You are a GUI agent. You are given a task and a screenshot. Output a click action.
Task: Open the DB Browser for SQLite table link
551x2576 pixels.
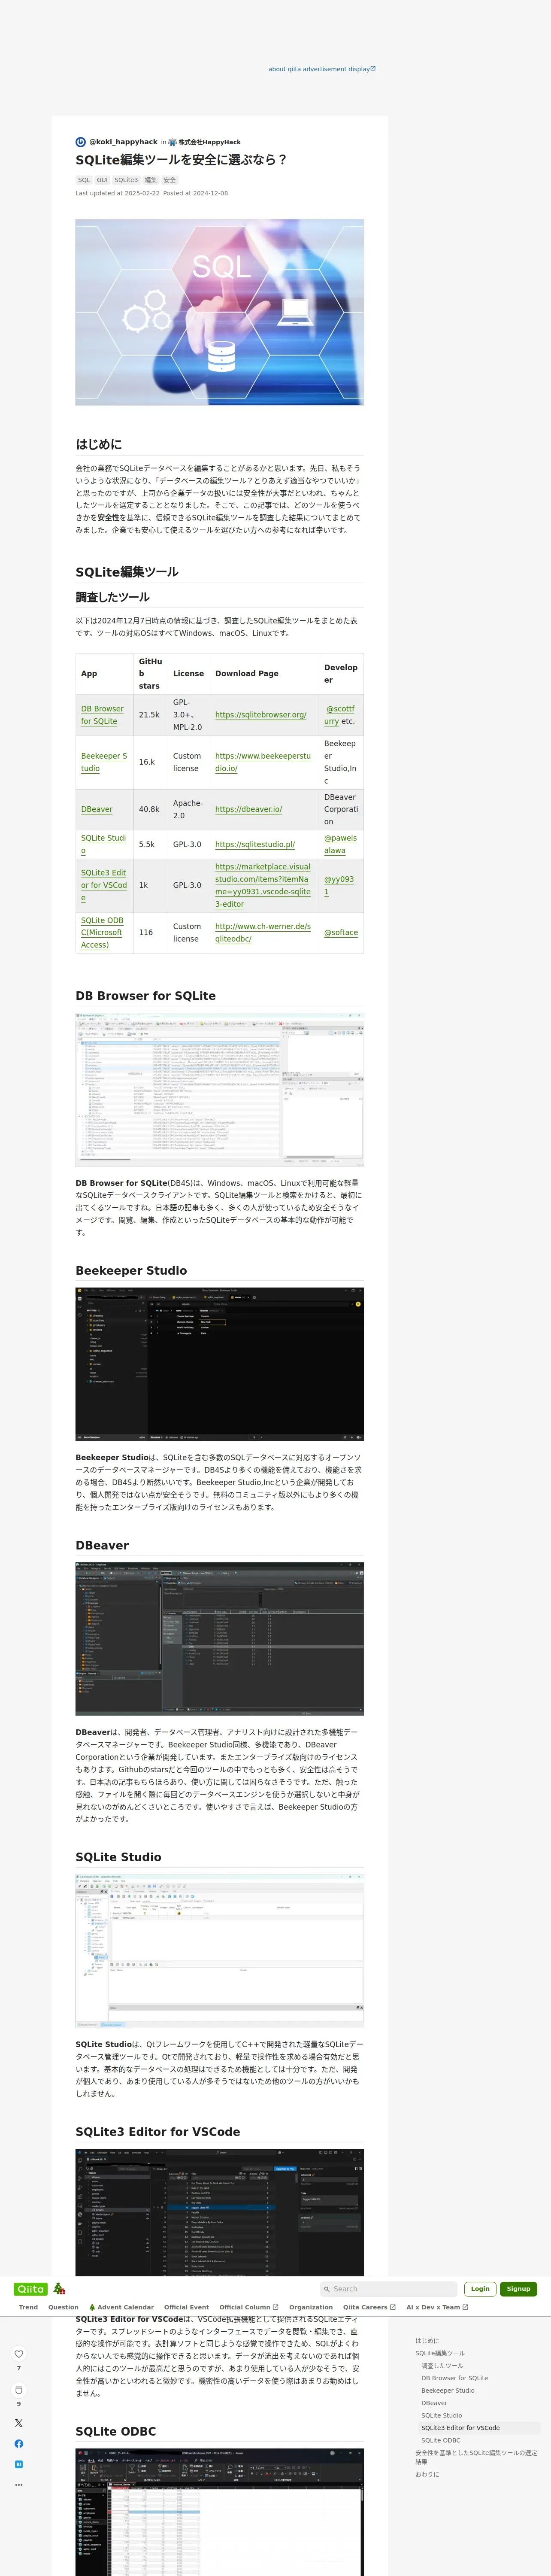coord(102,715)
